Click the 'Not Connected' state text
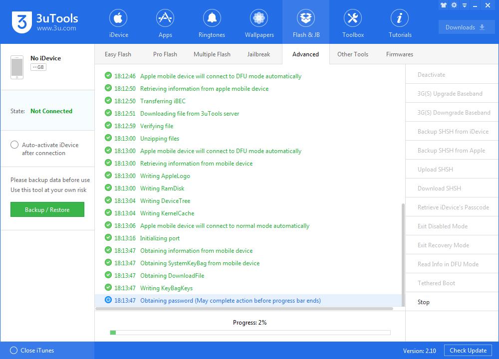The height and width of the screenshot is (359, 499). [x=51, y=111]
